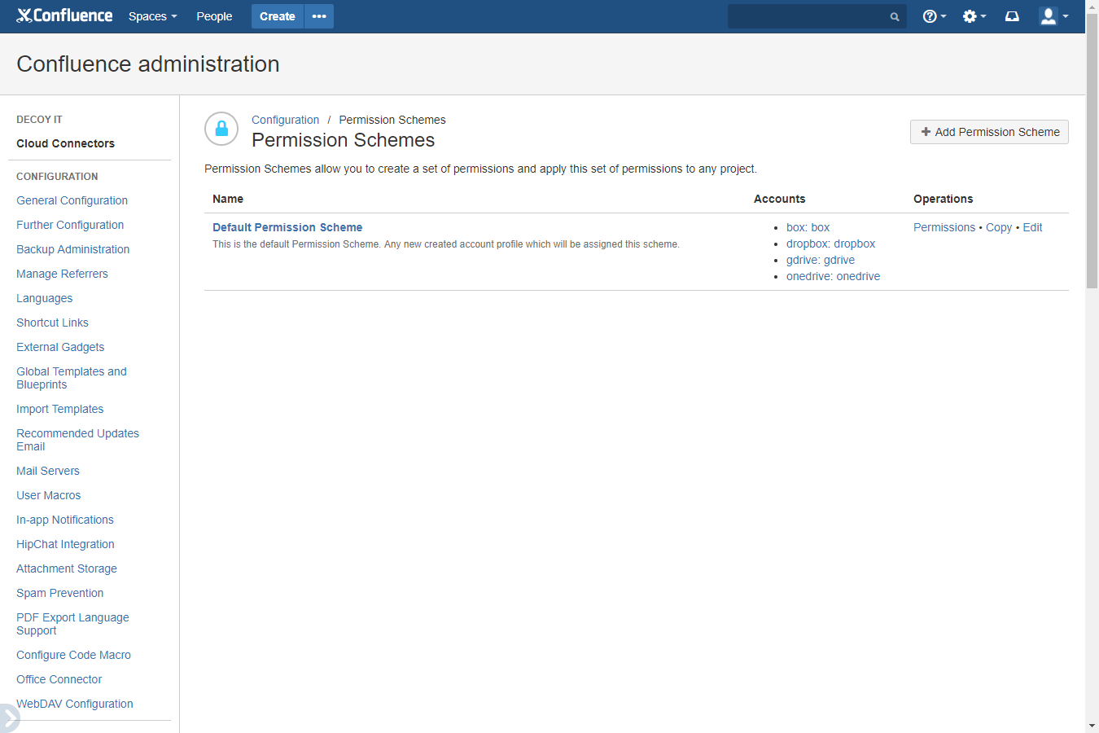Click the Create button
The image size is (1099, 733).
[x=278, y=16]
